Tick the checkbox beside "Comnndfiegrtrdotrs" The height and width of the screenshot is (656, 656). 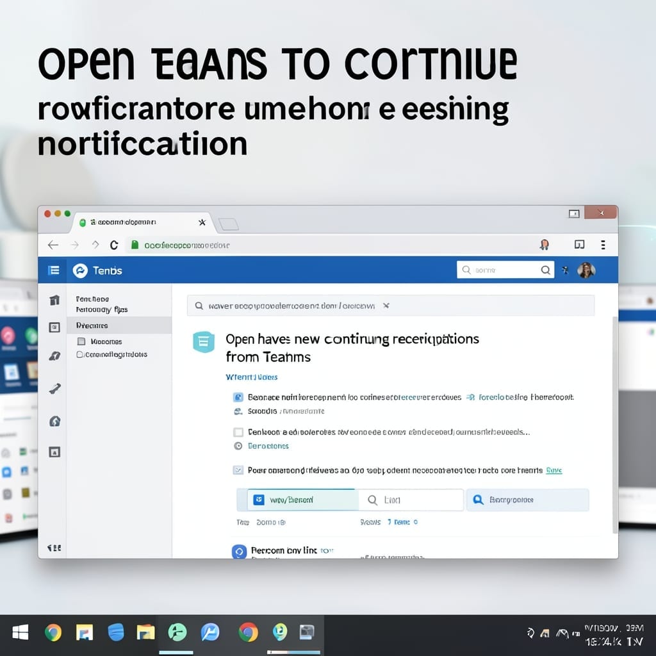coord(79,354)
